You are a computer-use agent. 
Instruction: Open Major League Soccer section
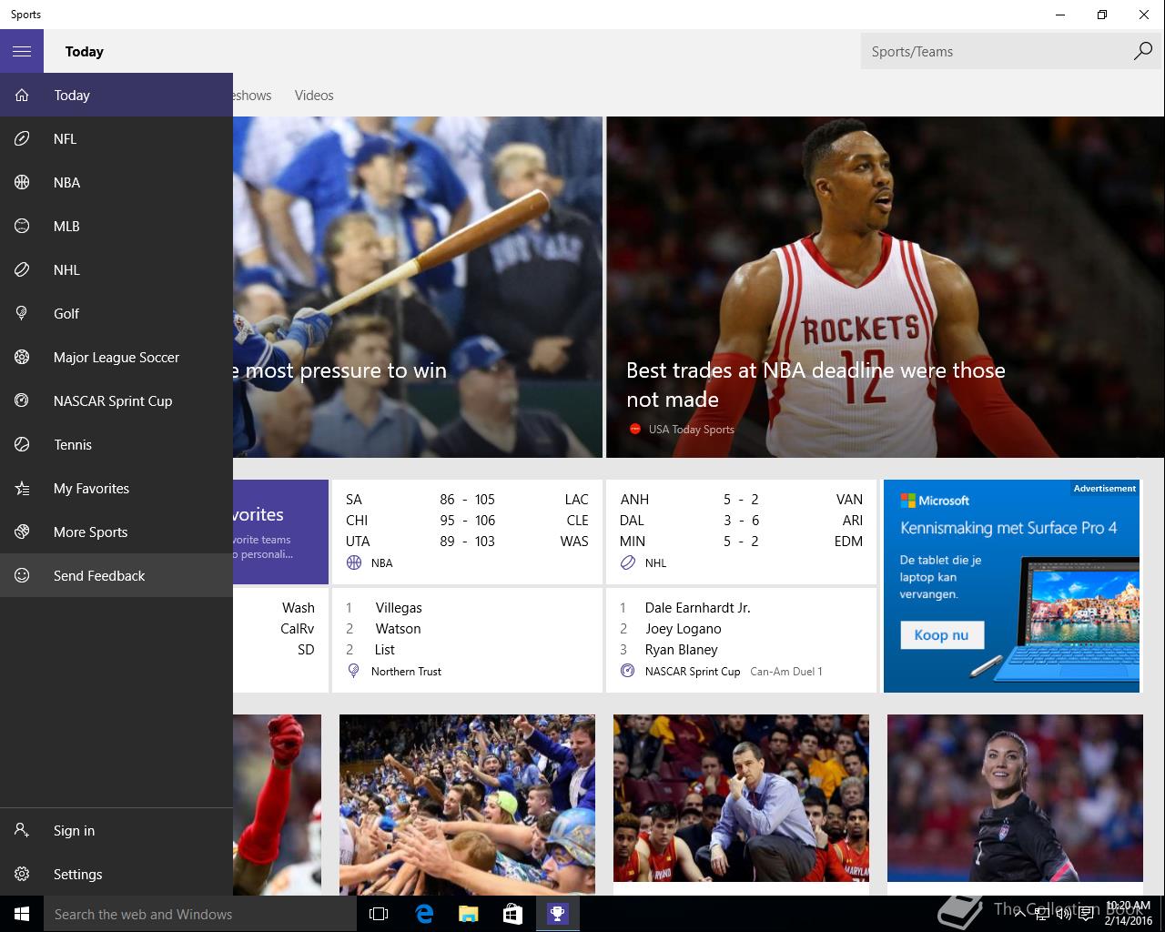click(x=116, y=357)
